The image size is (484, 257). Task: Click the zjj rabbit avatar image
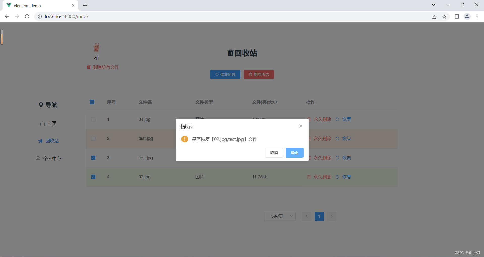pos(96,47)
